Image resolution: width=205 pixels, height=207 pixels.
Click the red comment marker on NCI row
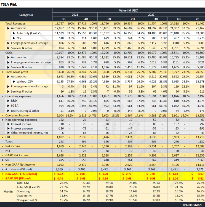51,149
